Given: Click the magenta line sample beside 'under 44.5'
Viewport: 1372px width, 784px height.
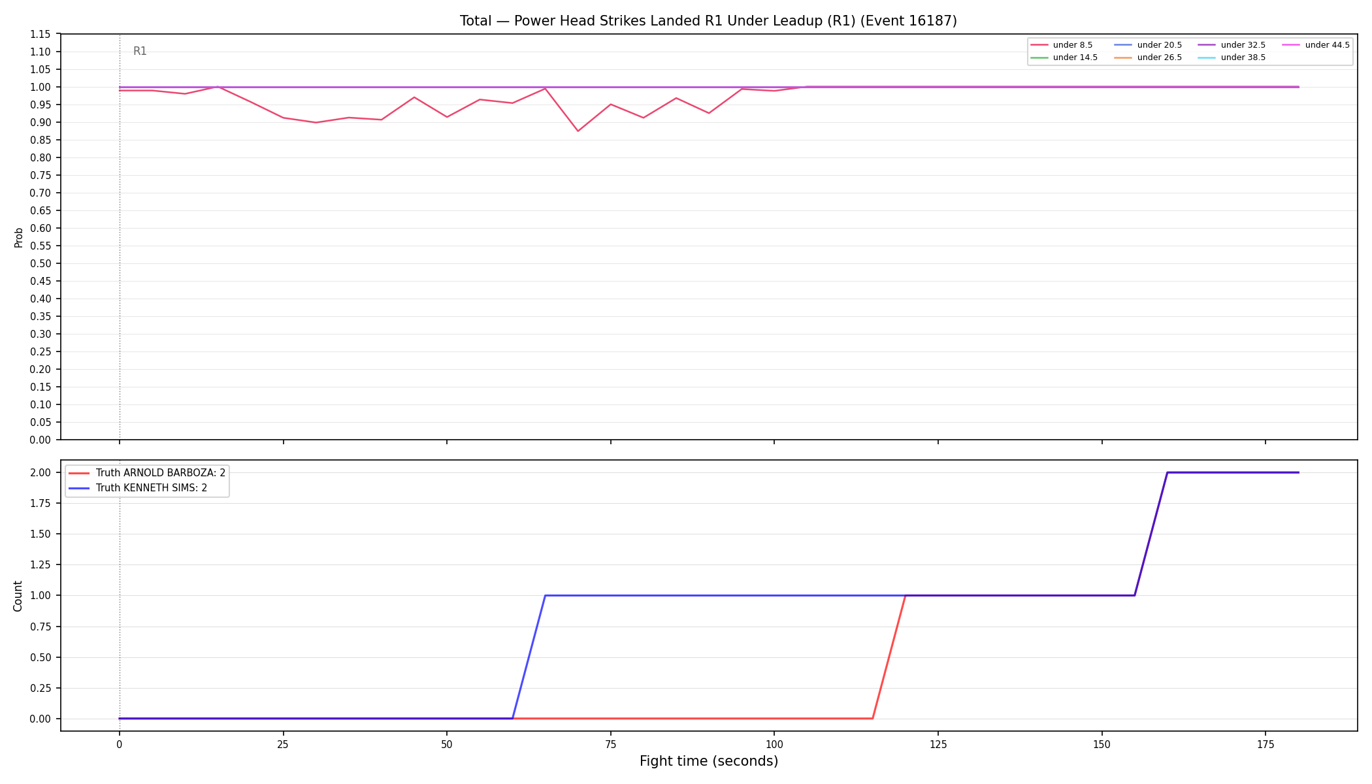Looking at the screenshot, I should (x=1292, y=45).
